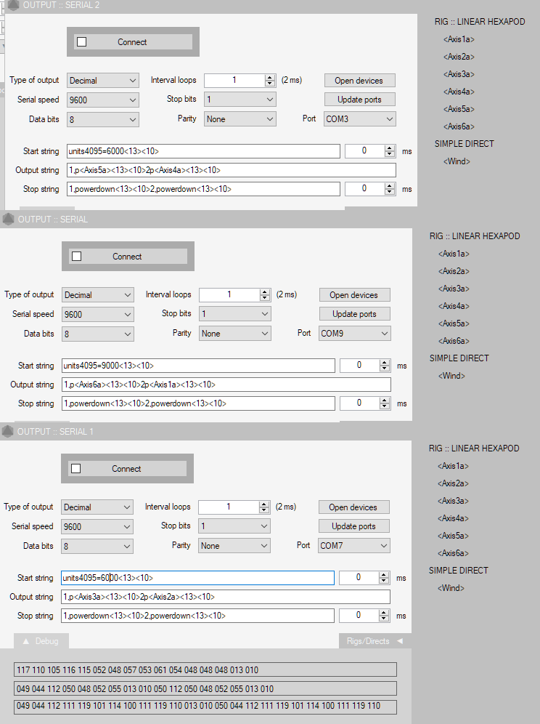The height and width of the screenshot is (724, 540).
Task: Click Start string field with units4095=6000 in Serial 2
Action: point(203,151)
